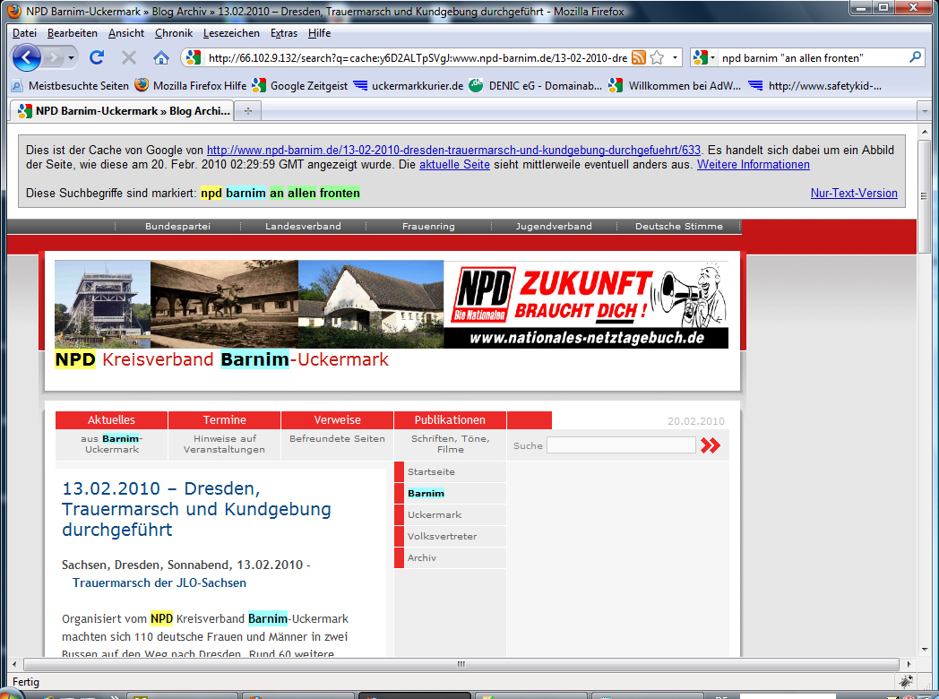Open the 'aktuelle Seite' link

(454, 165)
